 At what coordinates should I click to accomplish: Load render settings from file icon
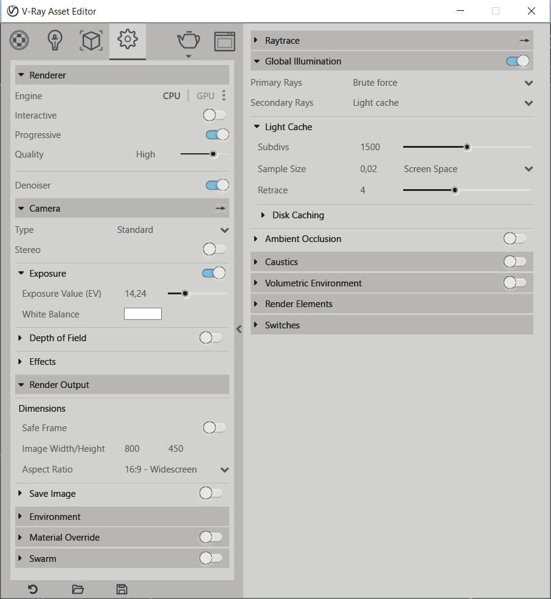click(78, 589)
